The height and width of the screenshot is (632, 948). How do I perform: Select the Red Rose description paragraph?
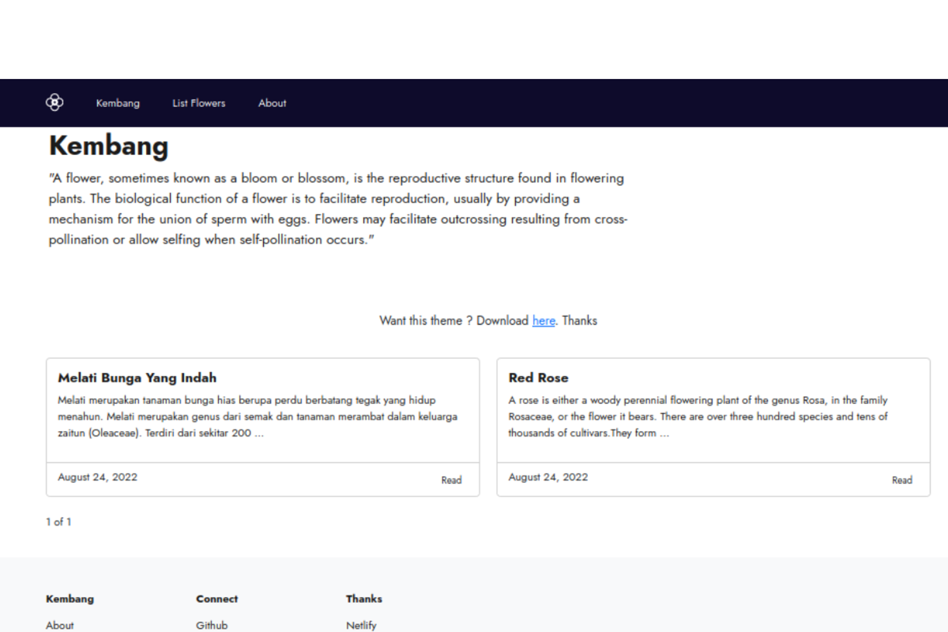click(698, 416)
